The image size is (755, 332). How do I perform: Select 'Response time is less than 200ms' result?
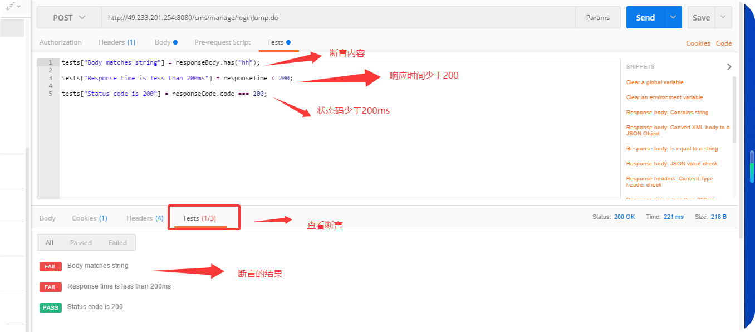(x=119, y=286)
